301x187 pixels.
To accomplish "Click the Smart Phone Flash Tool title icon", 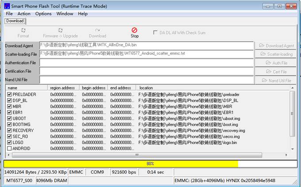I will tap(7, 6).
